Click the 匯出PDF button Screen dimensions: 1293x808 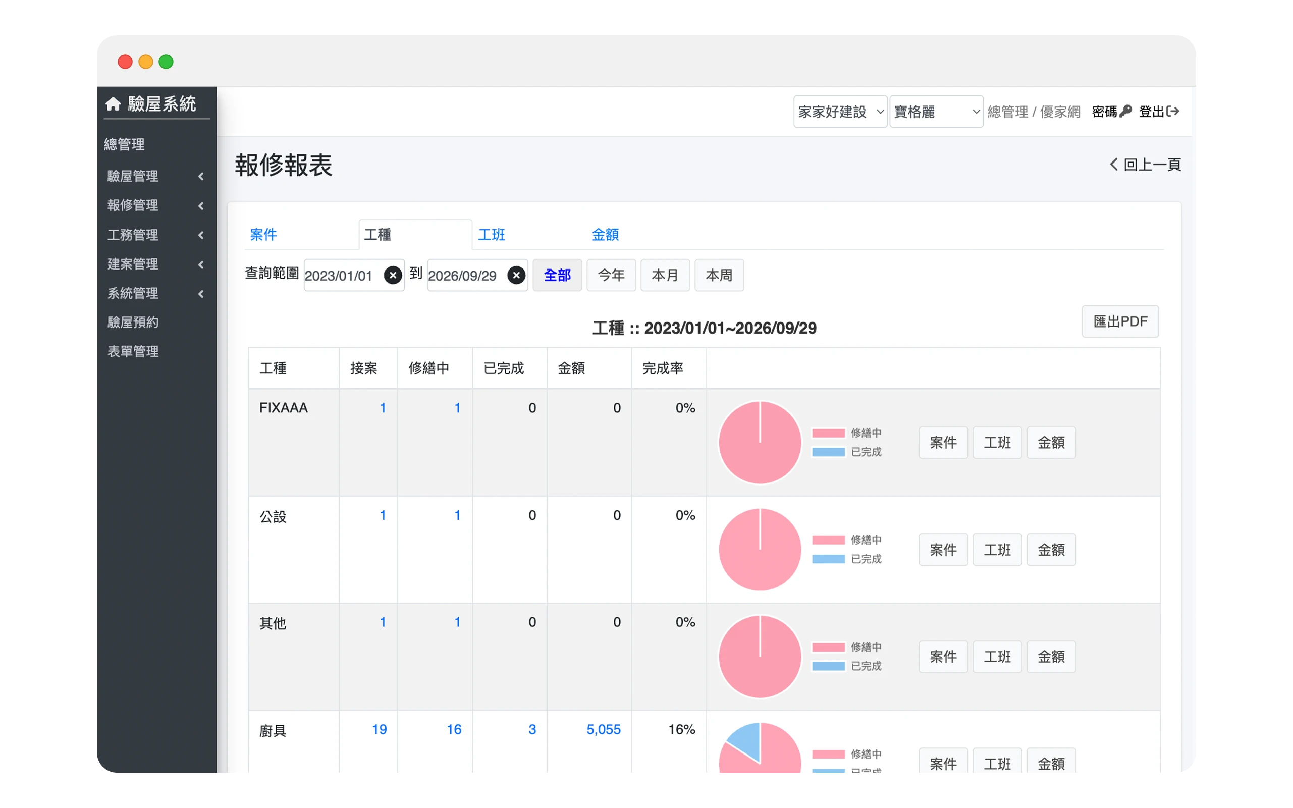coord(1120,321)
